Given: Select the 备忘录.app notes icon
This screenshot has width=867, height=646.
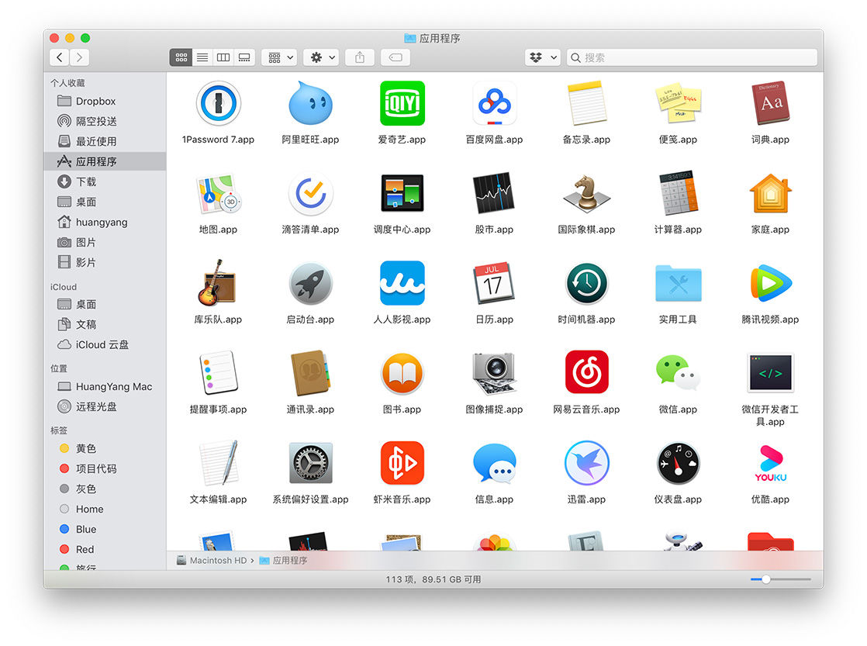Looking at the screenshot, I should click(x=586, y=103).
